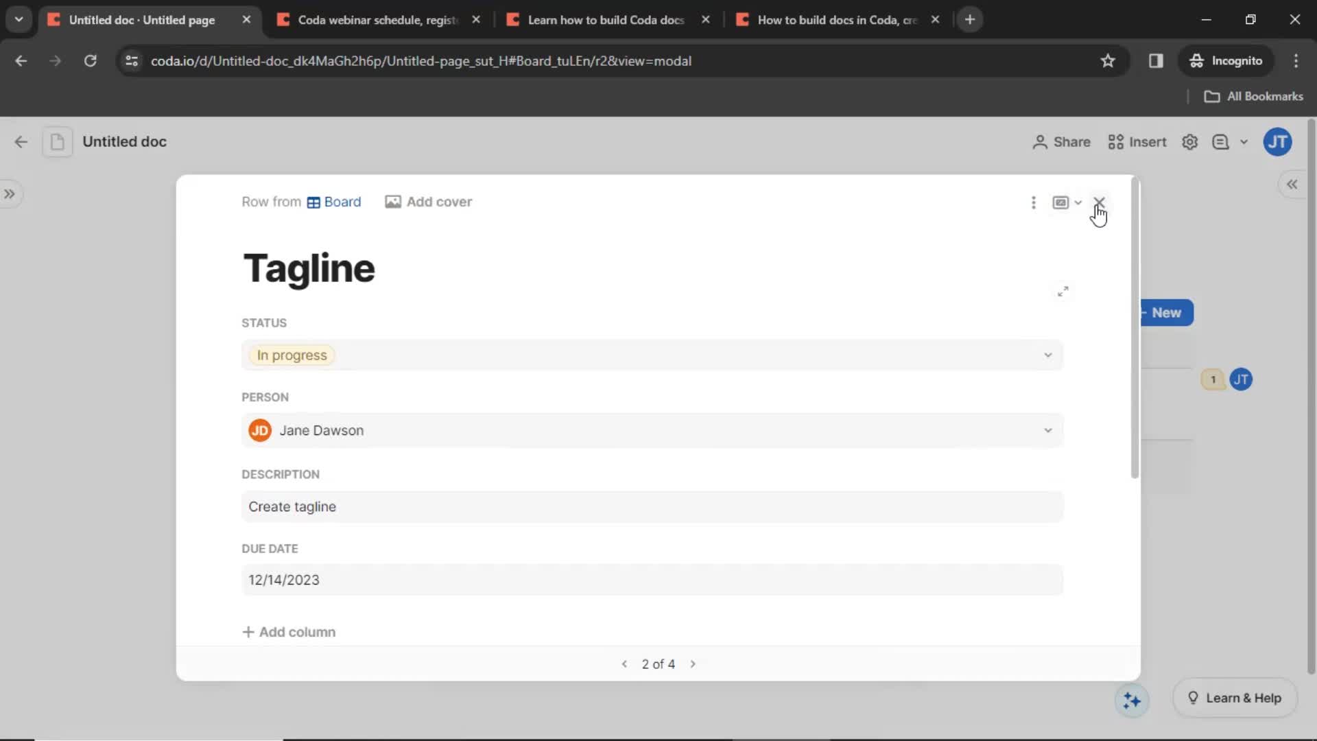The width and height of the screenshot is (1317, 741).
Task: Click the magic/AI sparkle icon bottom right
Action: tap(1132, 698)
